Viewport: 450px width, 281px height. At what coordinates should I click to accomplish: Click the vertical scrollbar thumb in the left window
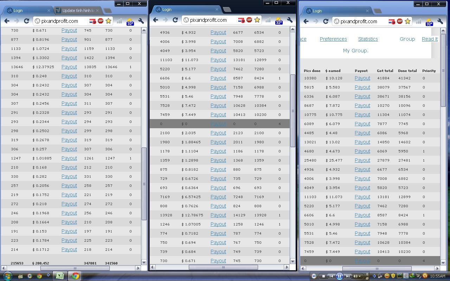(144, 184)
